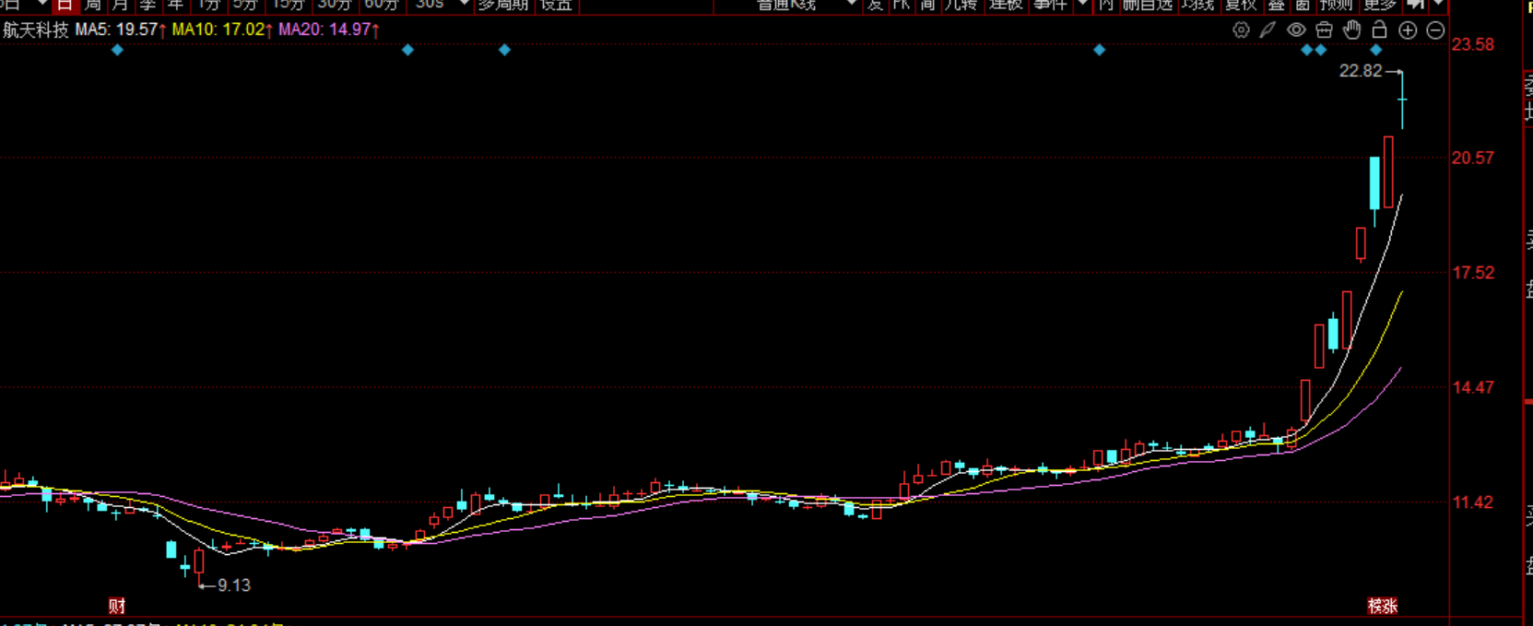The height and width of the screenshot is (626, 1533).
Task: Click the 11.42 price axis label
Action: (x=1473, y=502)
